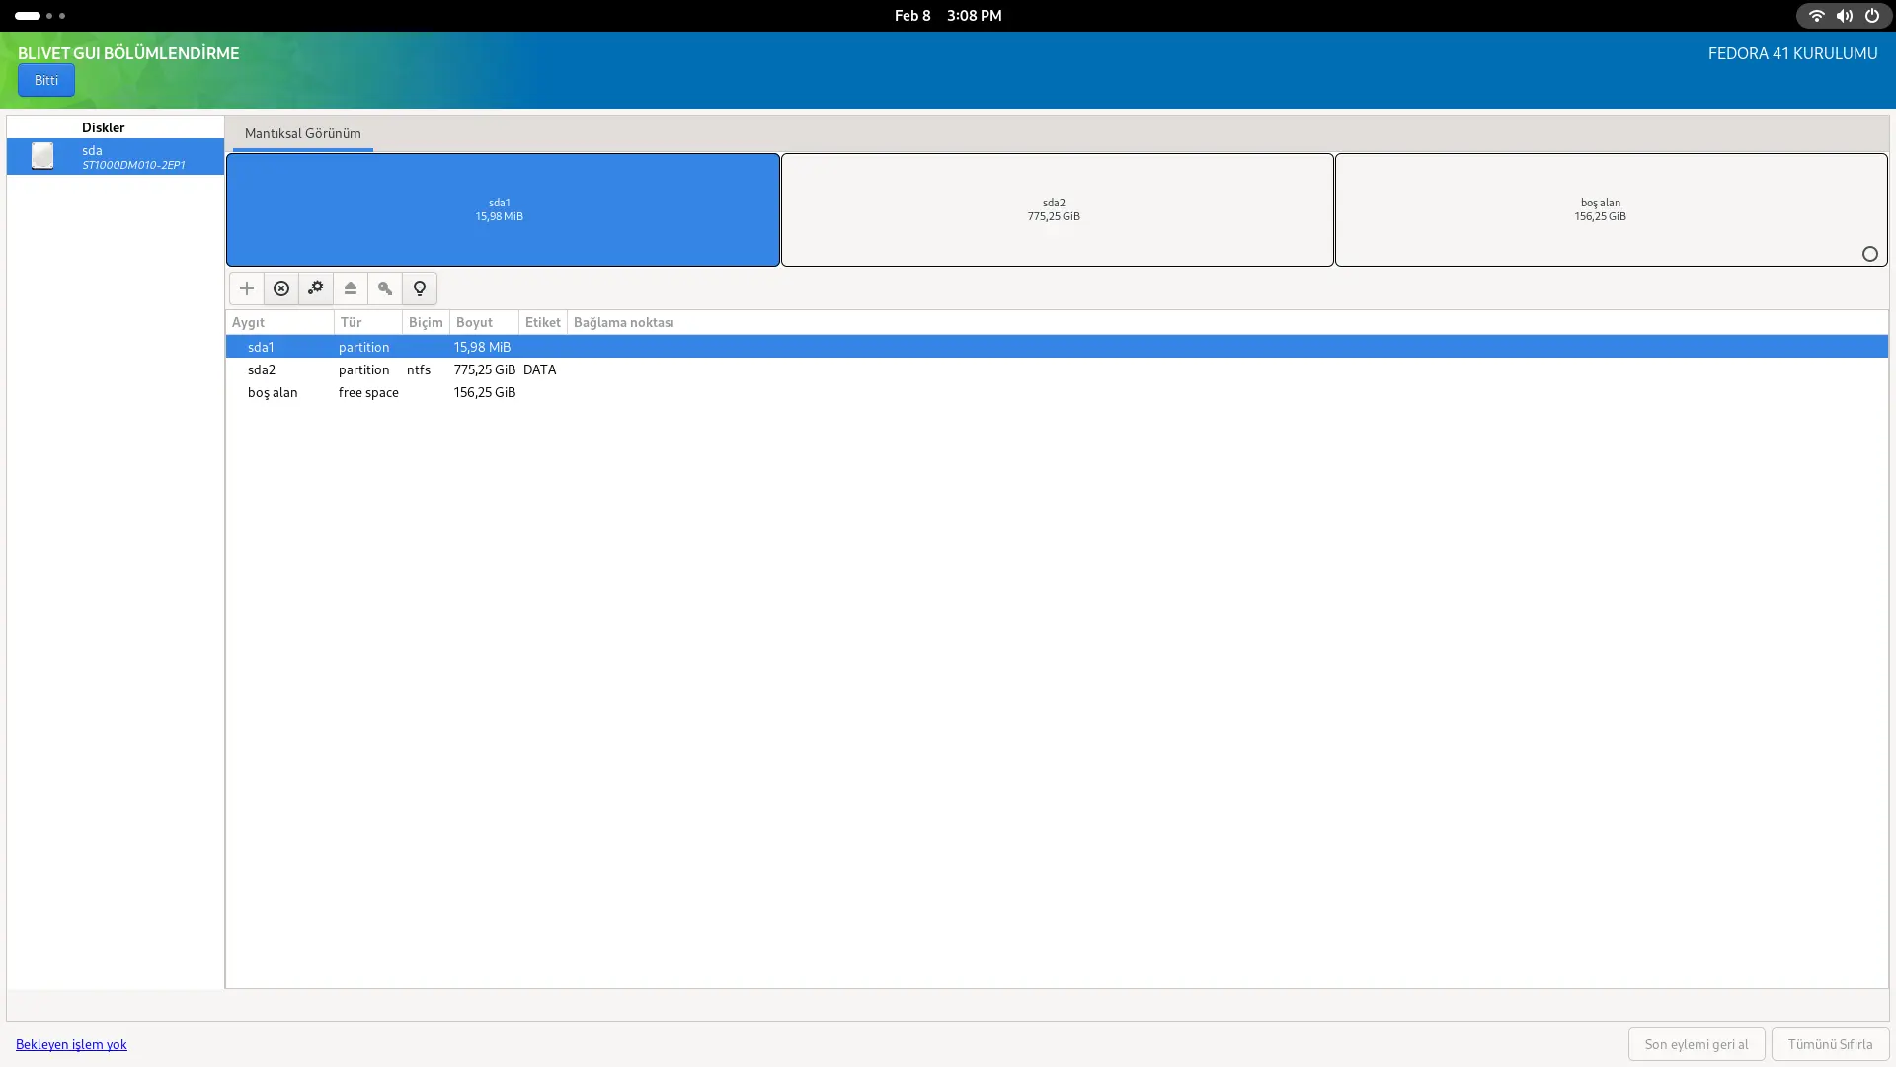Click the add new device plus icon
Screen dimensions: 1896x1067
click(247, 288)
